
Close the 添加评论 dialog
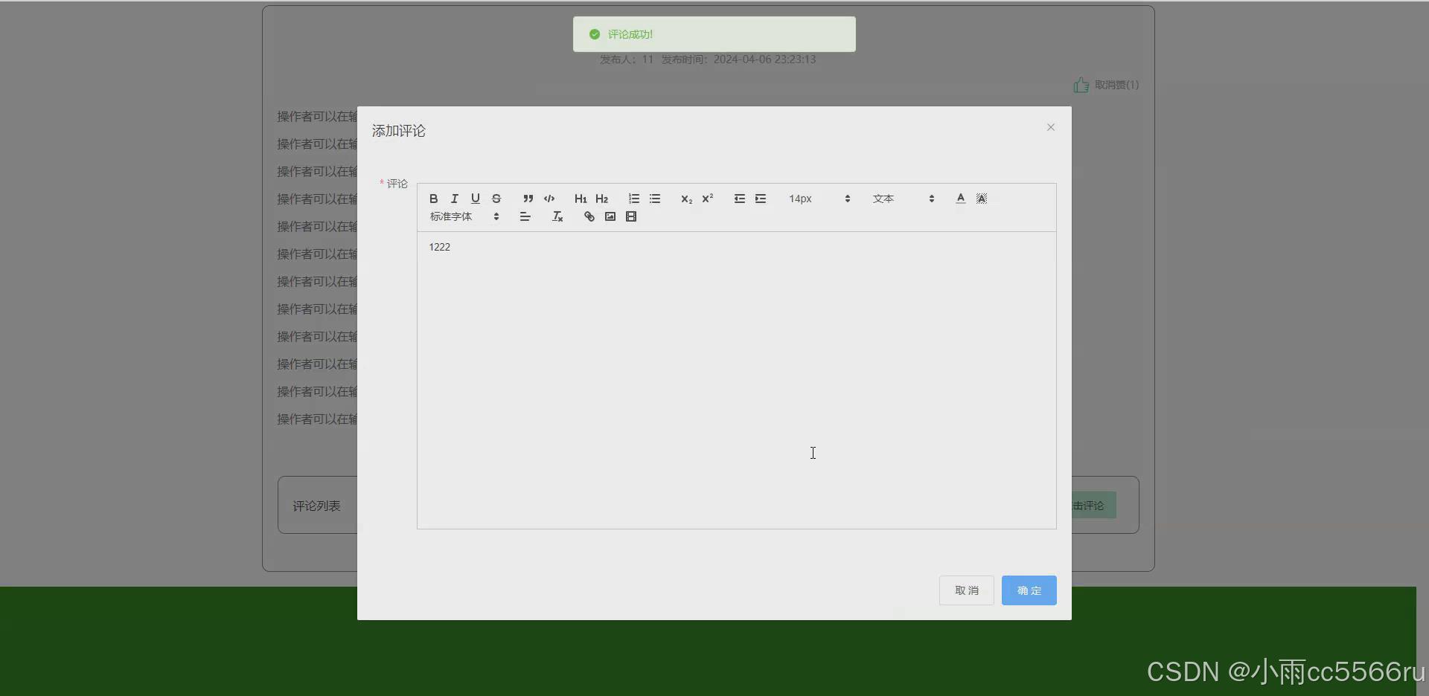(x=1051, y=127)
